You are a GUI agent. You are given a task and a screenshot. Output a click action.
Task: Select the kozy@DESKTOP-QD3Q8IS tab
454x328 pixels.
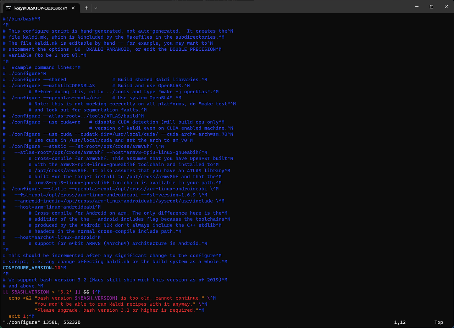tap(41, 7)
